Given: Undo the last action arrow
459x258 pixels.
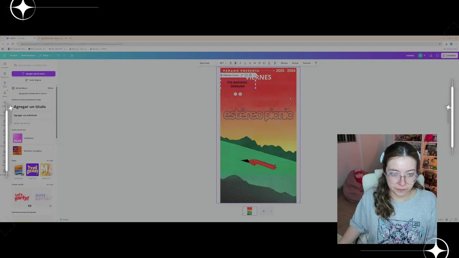Looking at the screenshot, I should click(x=58, y=56).
